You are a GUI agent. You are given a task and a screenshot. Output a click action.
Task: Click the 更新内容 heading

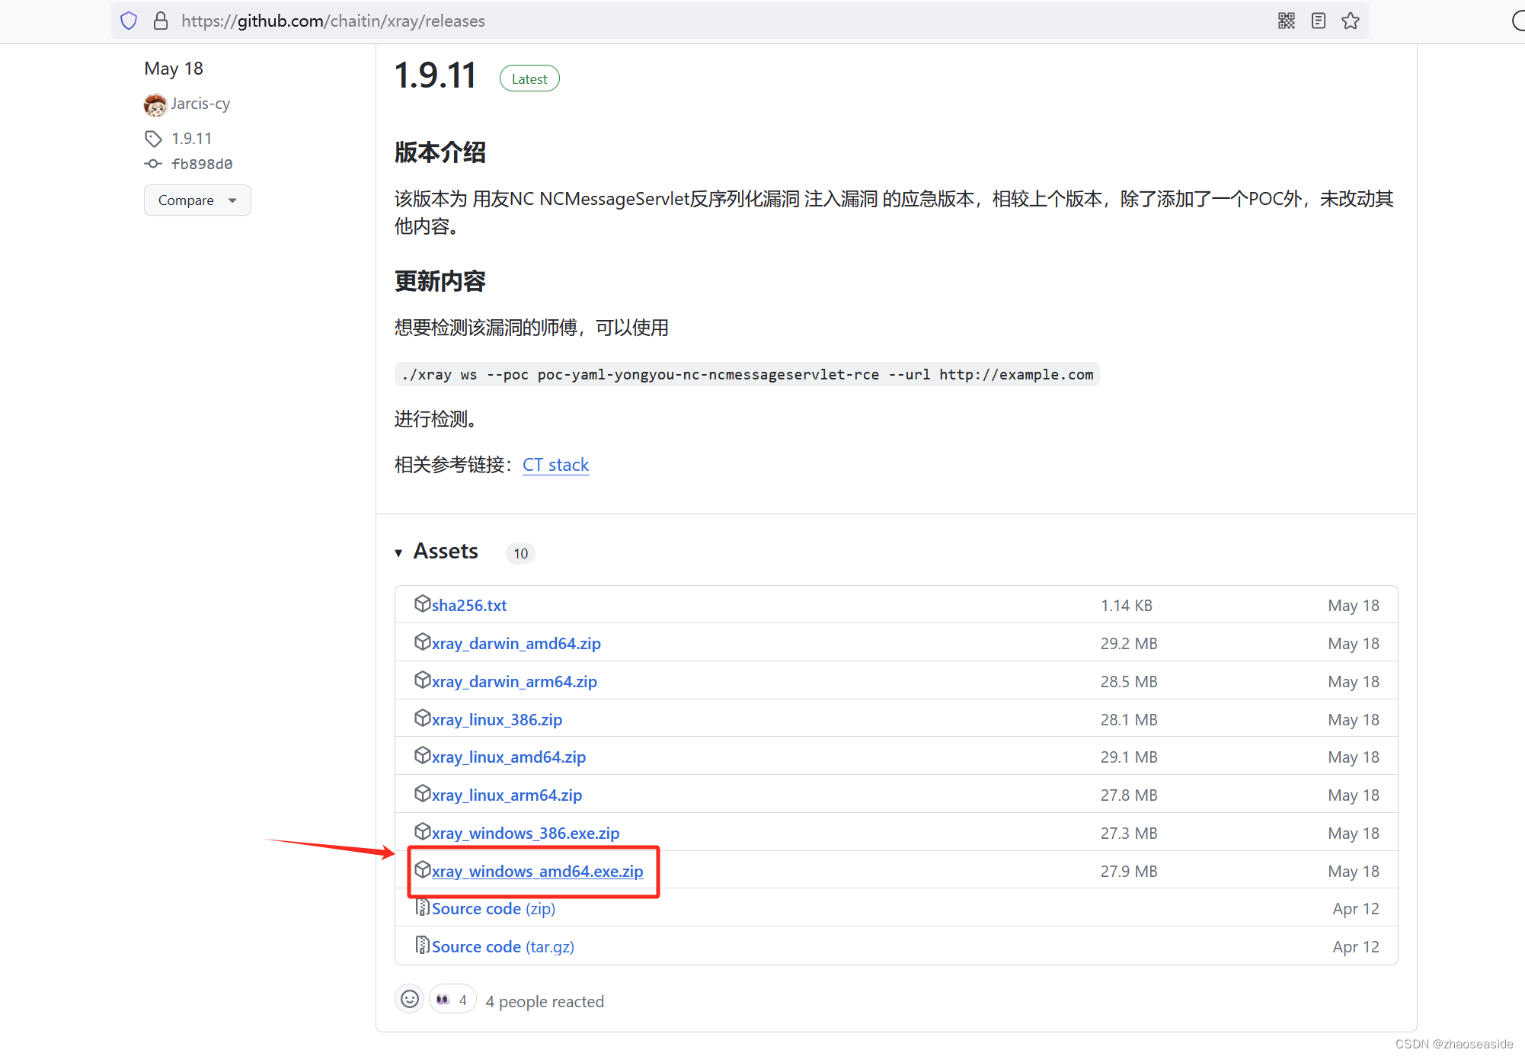[440, 281]
